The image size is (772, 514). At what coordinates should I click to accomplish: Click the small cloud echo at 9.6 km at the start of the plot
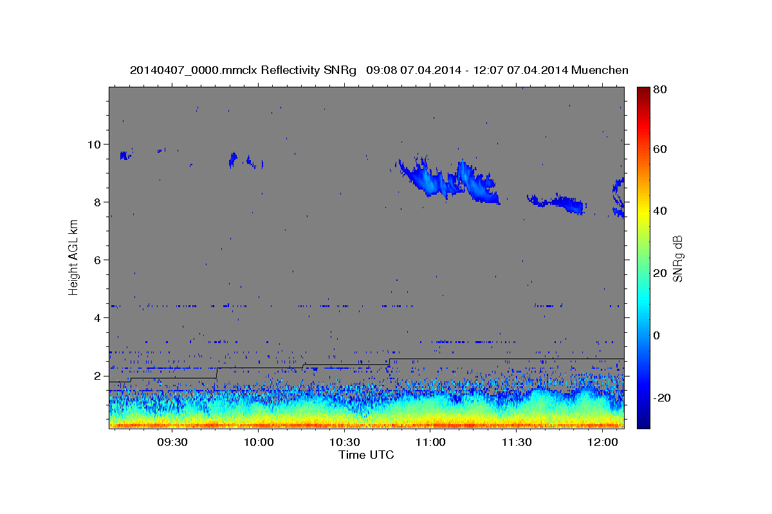125,155
